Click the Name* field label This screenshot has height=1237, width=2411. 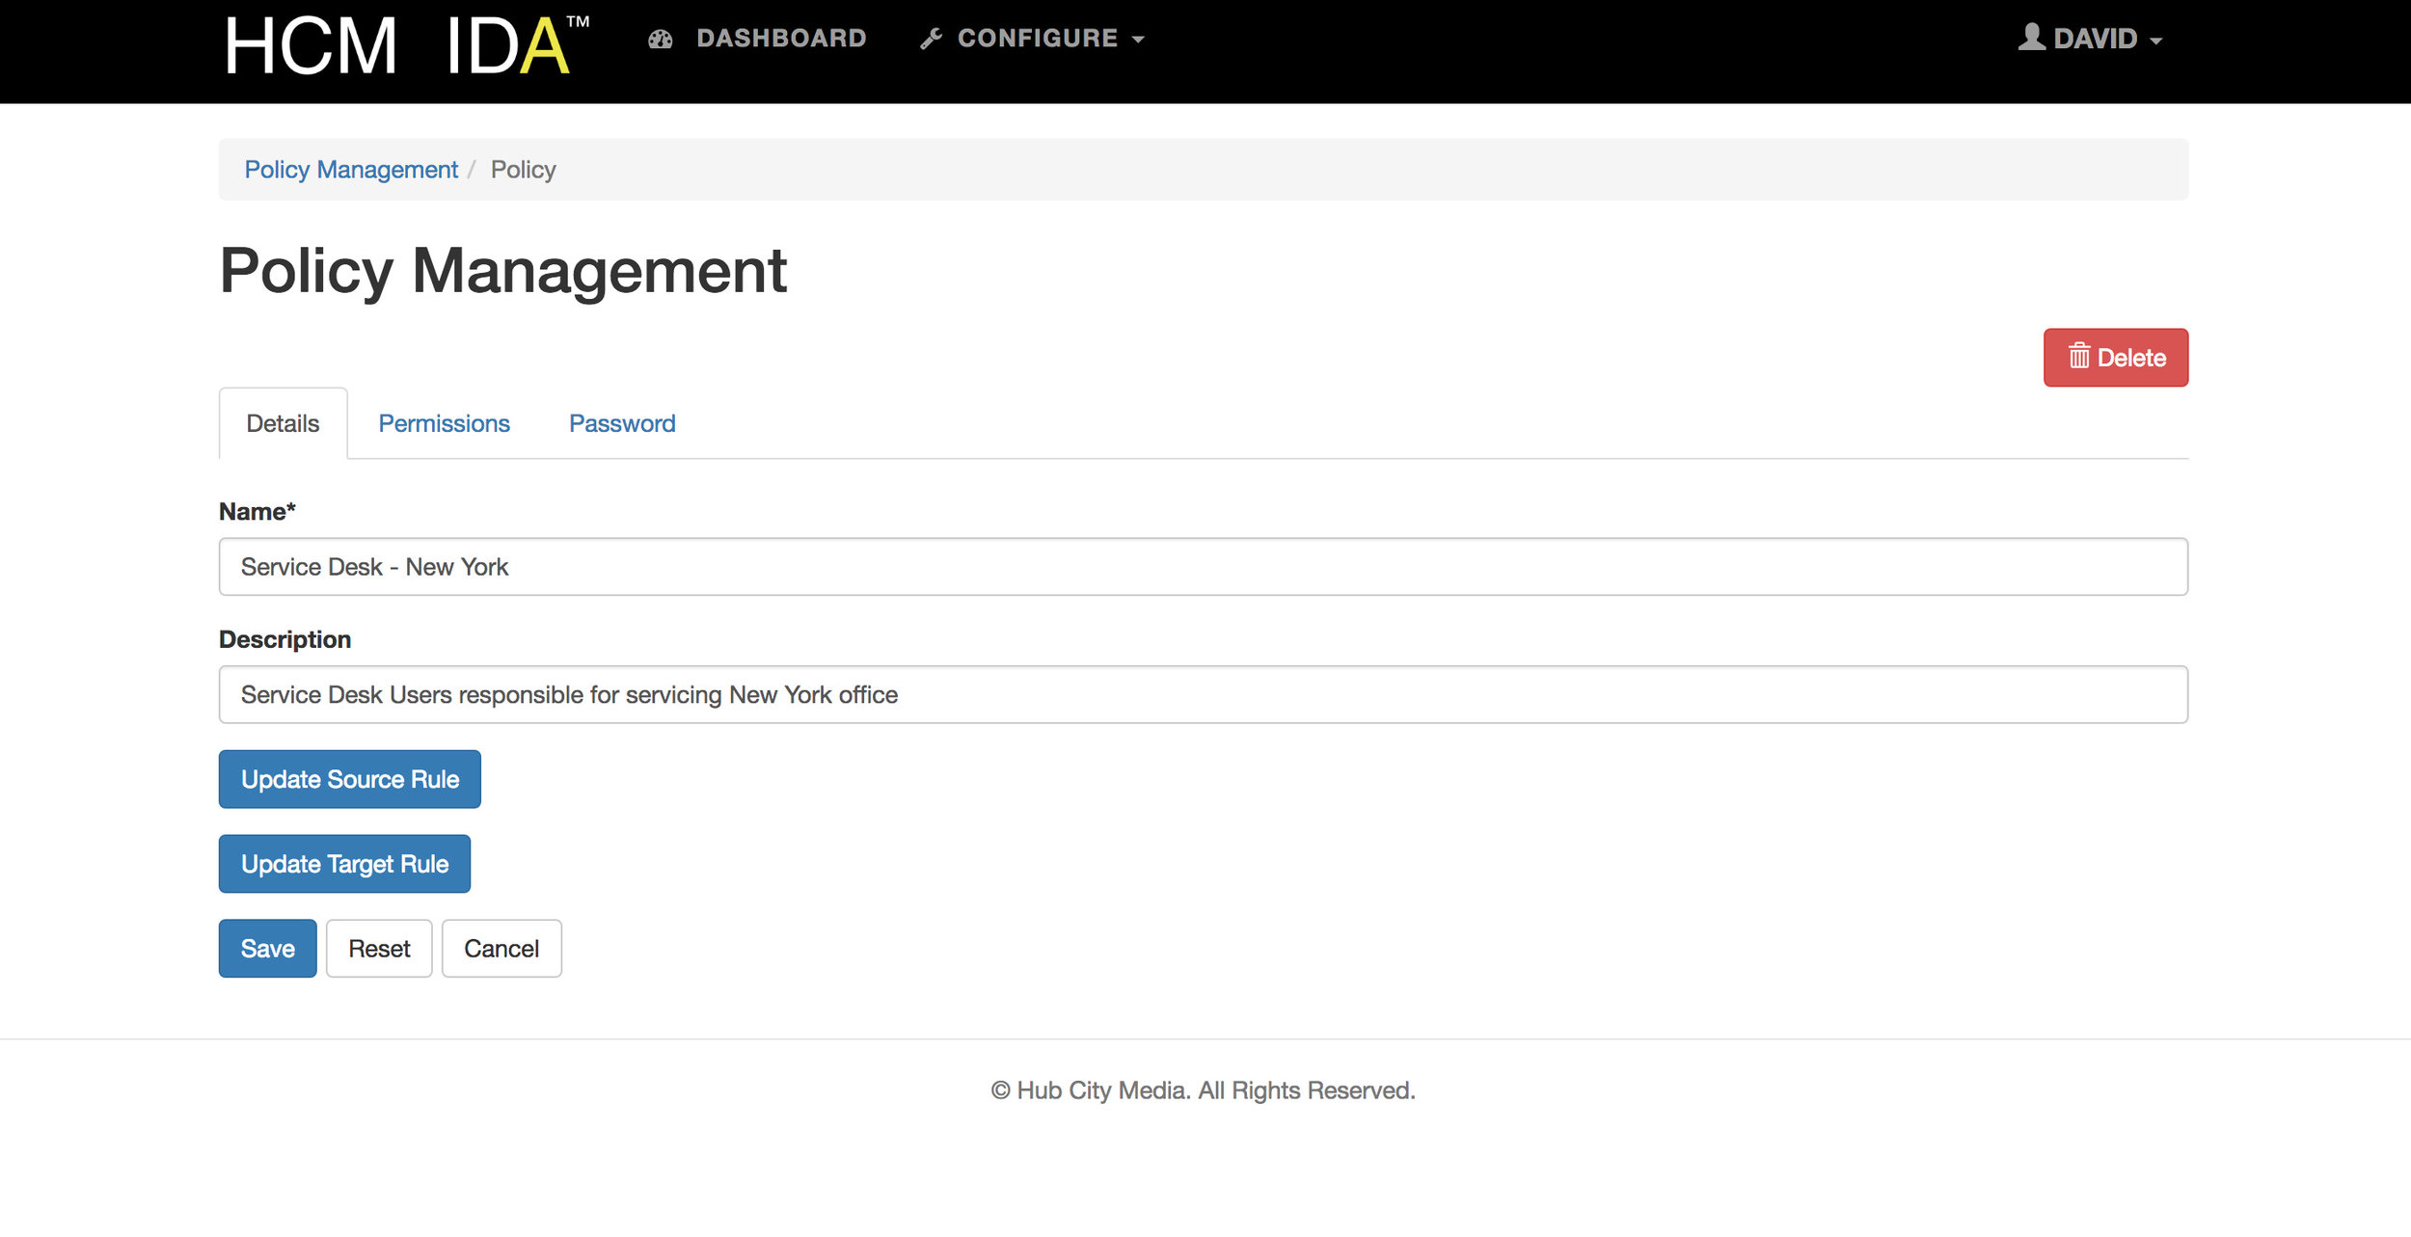tap(257, 511)
